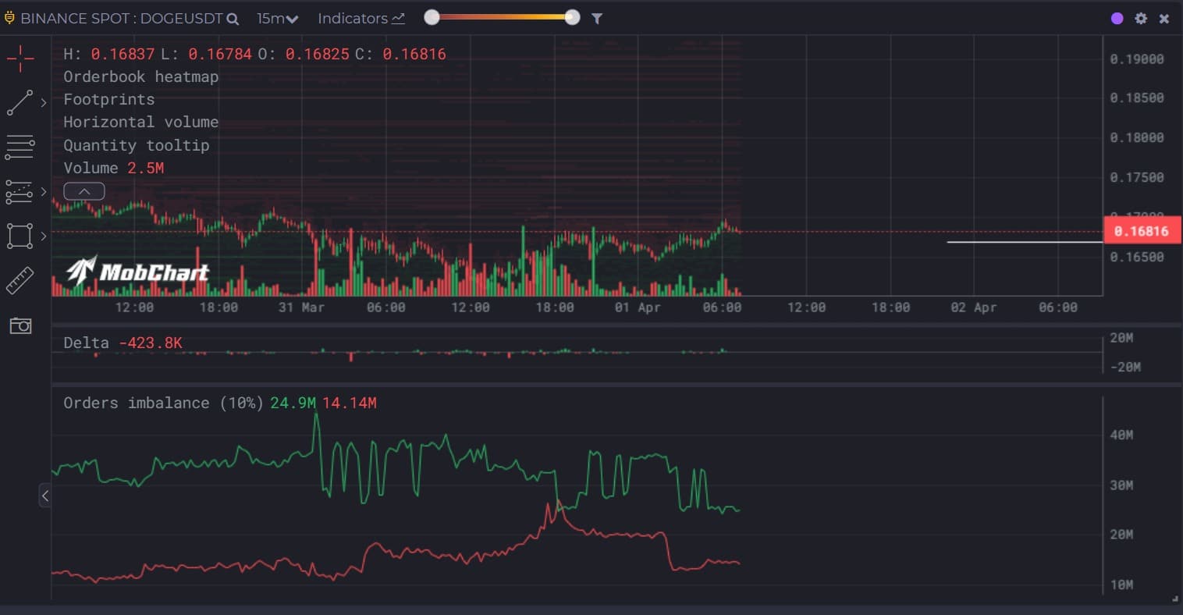The image size is (1183, 615).
Task: Click the heatmap filter funnel icon
Action: [597, 18]
